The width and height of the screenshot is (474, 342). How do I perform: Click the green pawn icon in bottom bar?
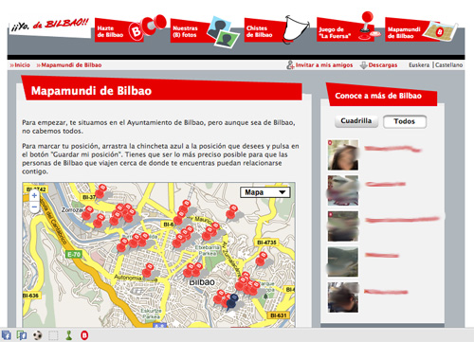point(68,335)
